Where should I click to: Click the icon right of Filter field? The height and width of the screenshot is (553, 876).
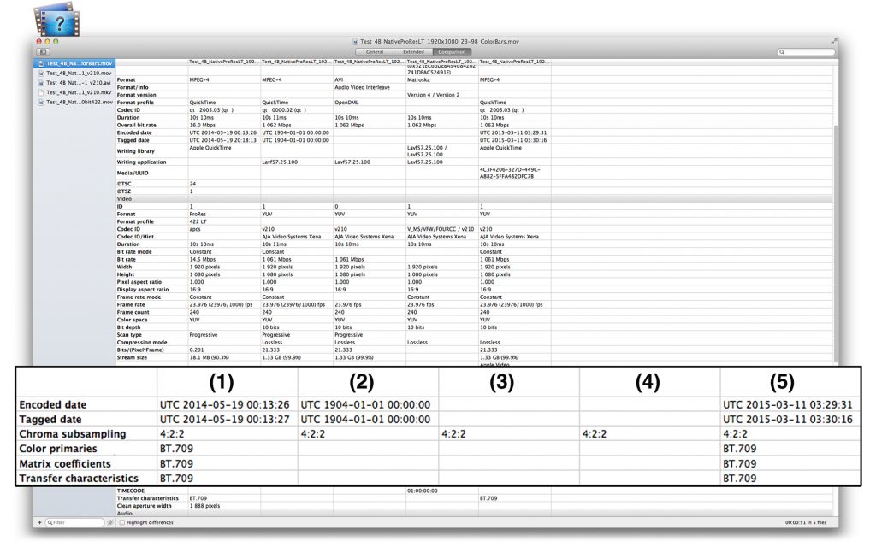(x=110, y=523)
